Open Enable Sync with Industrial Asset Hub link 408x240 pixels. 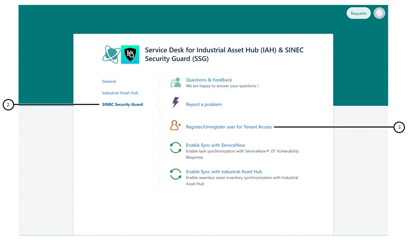(224, 172)
